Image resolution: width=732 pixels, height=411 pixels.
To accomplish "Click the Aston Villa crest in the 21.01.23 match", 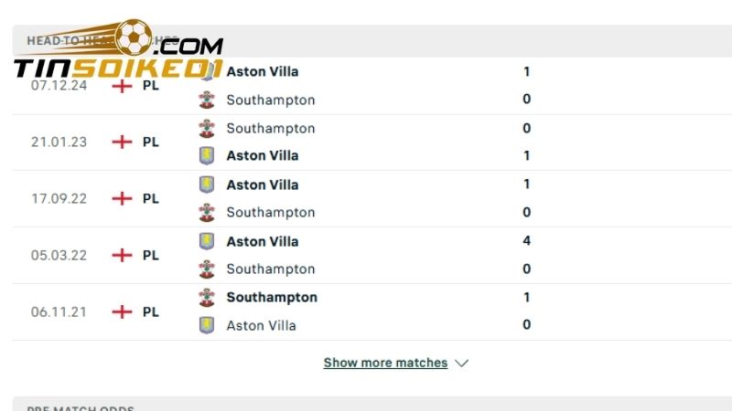I will [x=207, y=155].
